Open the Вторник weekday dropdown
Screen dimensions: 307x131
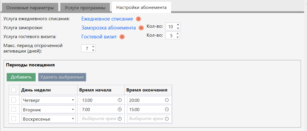(72, 110)
